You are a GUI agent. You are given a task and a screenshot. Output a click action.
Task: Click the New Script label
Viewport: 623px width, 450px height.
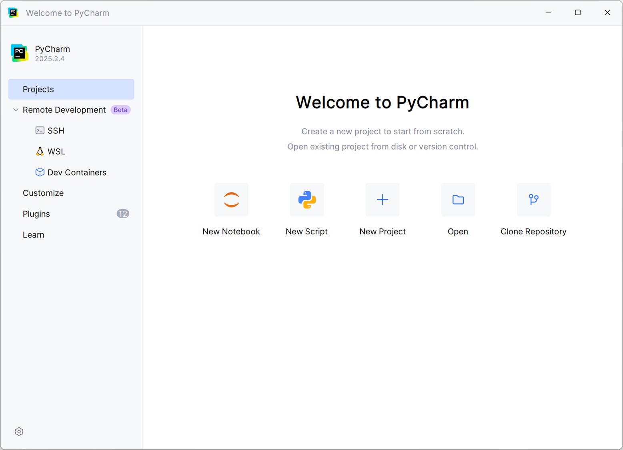click(307, 232)
